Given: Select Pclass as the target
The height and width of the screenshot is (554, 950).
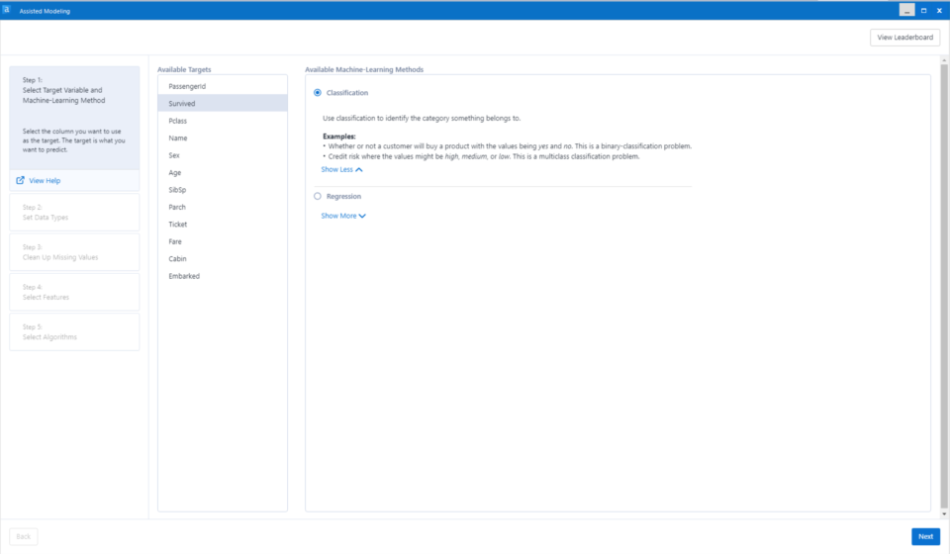Looking at the screenshot, I should [x=223, y=121].
